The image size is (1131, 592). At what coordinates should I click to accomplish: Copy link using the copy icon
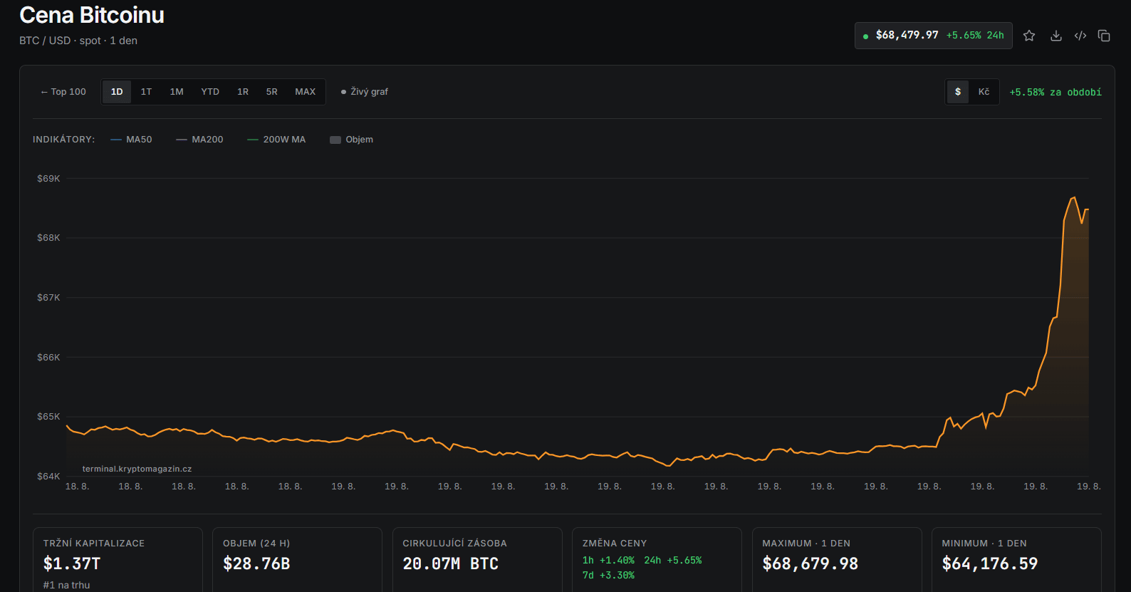[1104, 36]
